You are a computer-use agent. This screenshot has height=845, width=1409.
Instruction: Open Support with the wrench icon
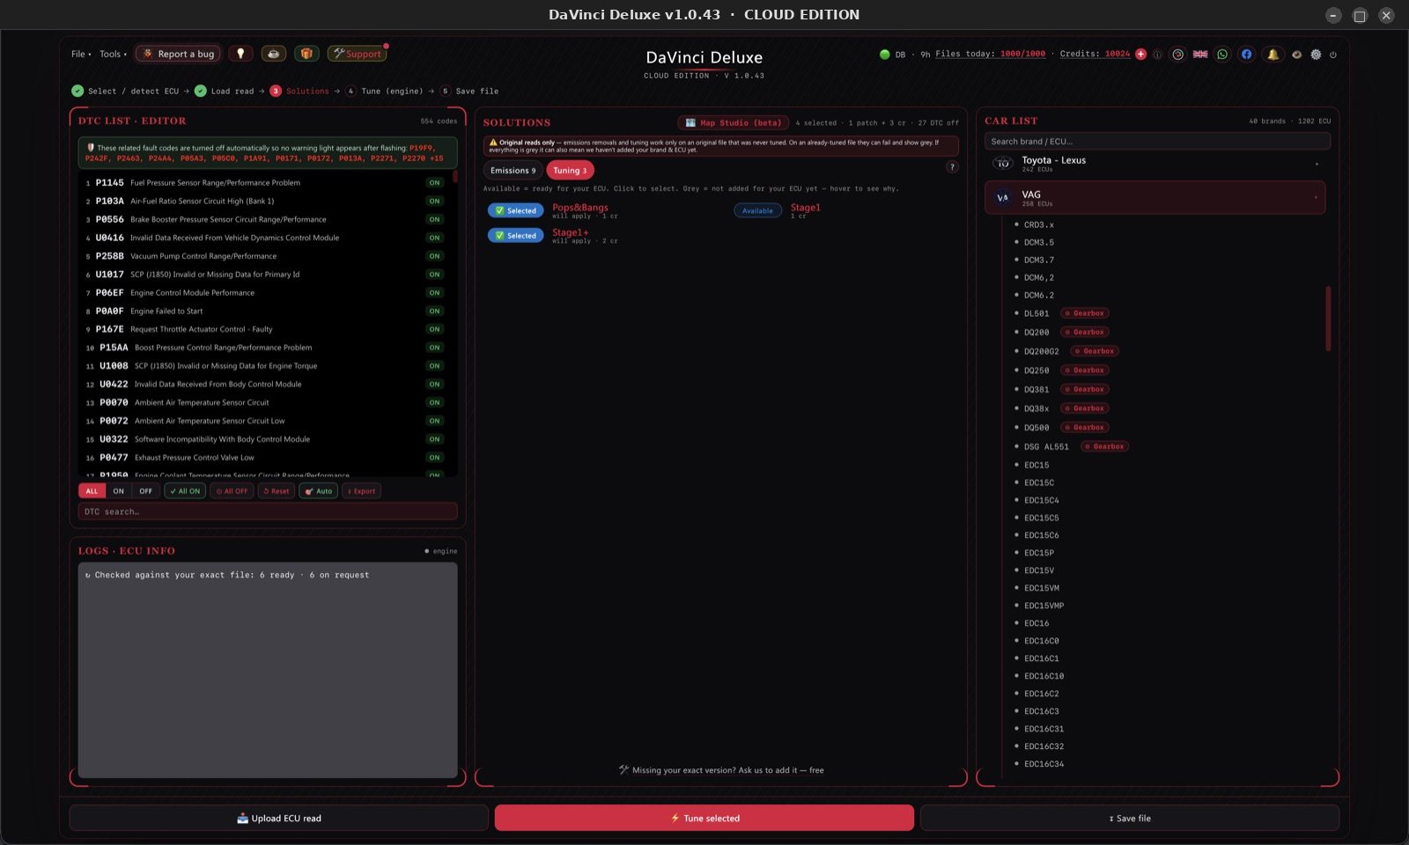coord(357,54)
